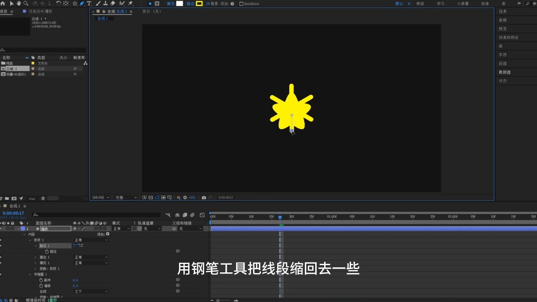Select the Zoom tool
Image resolution: width=537 pixels, height=302 pixels.
point(26,4)
